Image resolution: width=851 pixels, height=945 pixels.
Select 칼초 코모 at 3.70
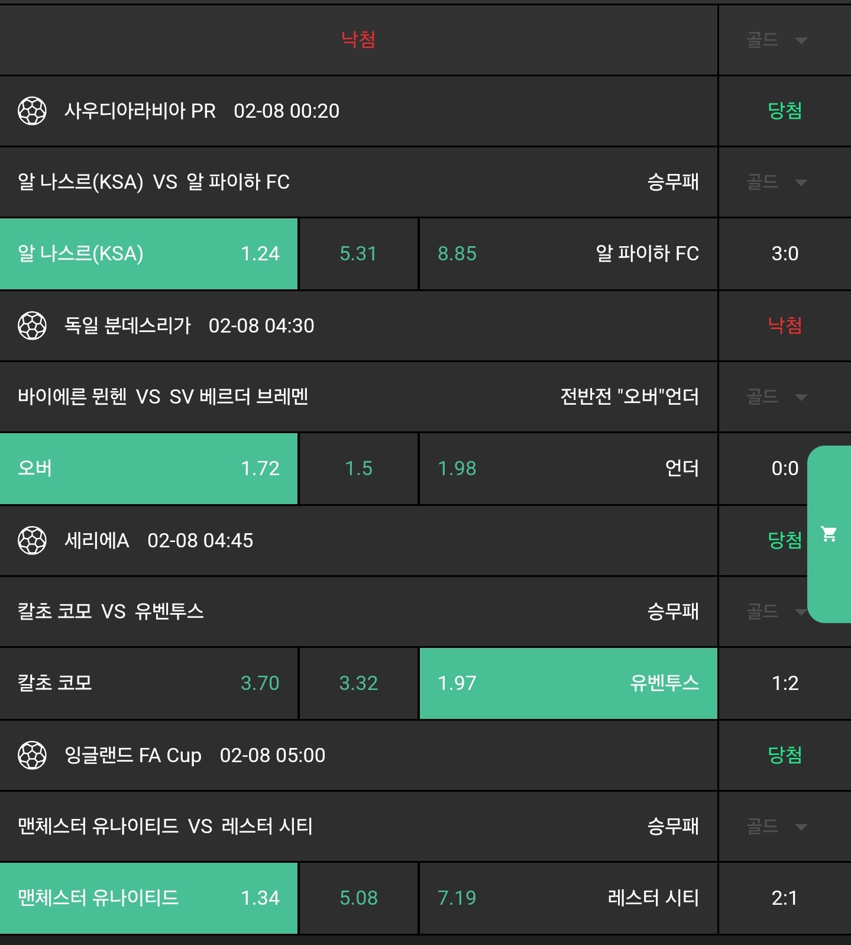click(x=148, y=683)
